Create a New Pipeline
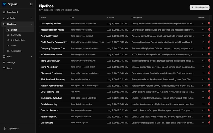 coord(200,8)
